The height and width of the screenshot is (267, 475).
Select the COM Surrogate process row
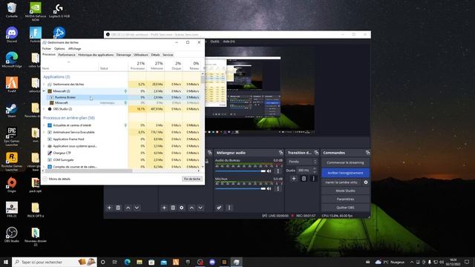(x=121, y=160)
